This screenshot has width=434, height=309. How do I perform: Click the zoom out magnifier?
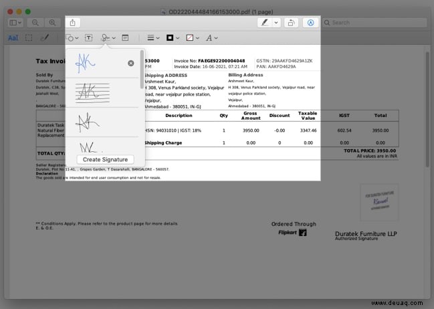click(x=35, y=23)
